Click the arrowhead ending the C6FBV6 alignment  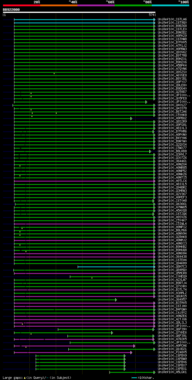[x=125, y=362]
